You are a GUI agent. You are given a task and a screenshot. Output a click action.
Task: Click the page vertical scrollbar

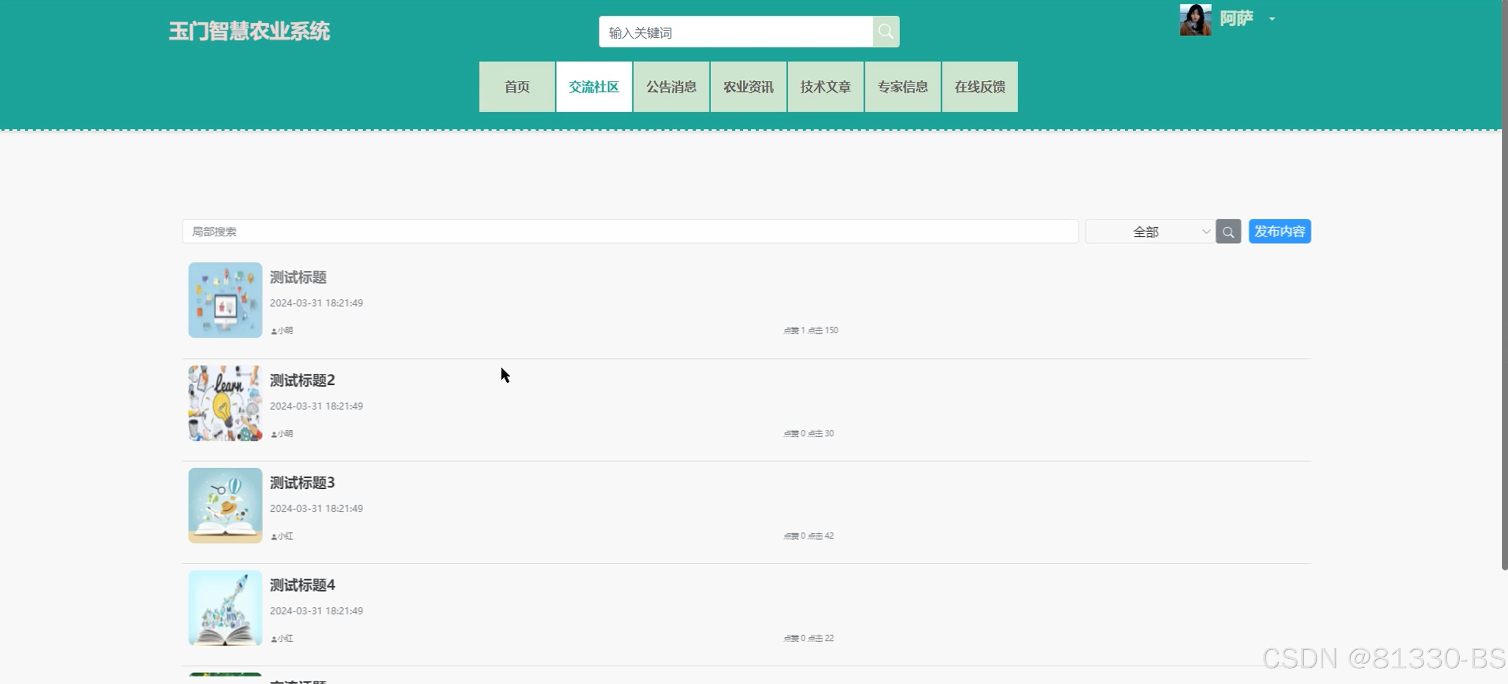pyautogui.click(x=1504, y=293)
